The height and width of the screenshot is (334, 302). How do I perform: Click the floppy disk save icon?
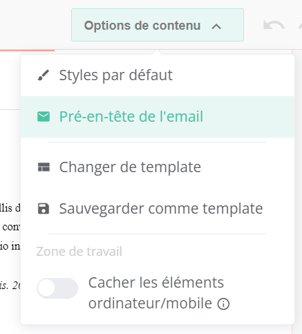pos(44,209)
